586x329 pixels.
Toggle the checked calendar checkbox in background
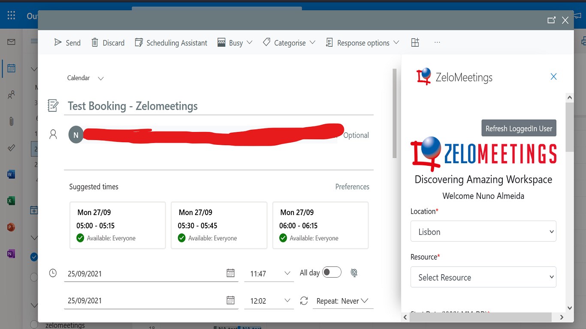[x=34, y=257]
